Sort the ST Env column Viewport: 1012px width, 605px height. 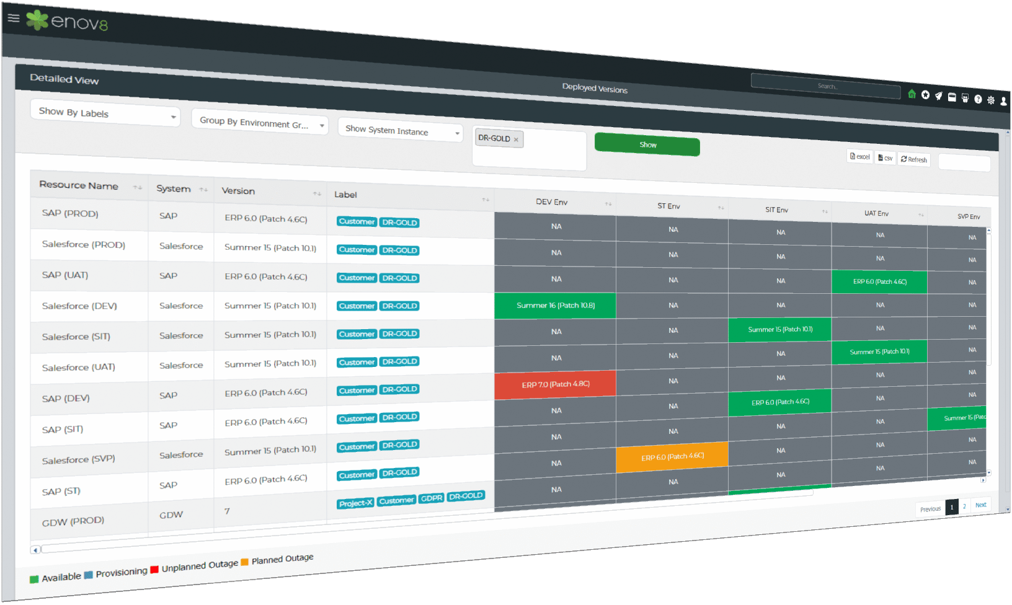(721, 208)
